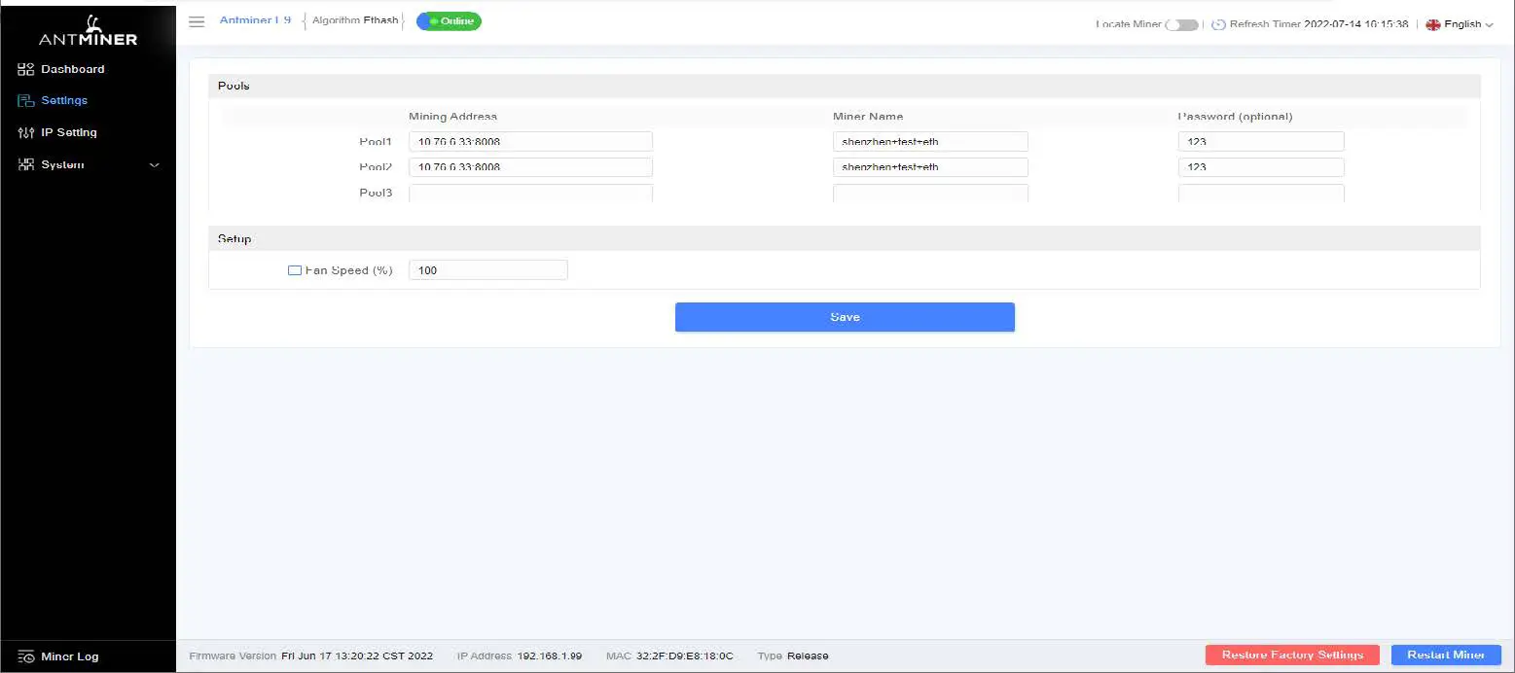Open the Miner Log icon
Screen dimensions: 1515x673
point(25,656)
